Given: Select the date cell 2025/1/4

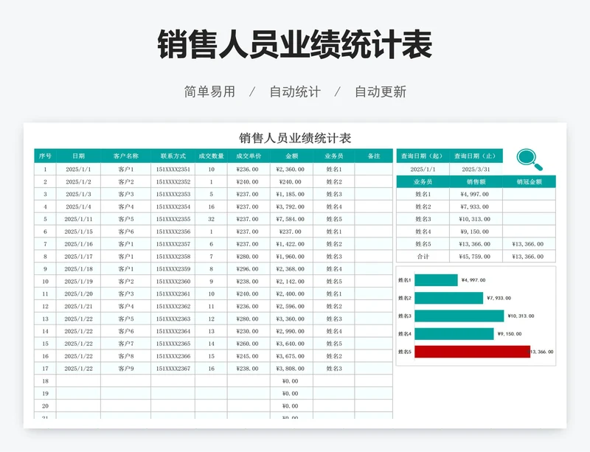Looking at the screenshot, I should pyautogui.click(x=78, y=206).
